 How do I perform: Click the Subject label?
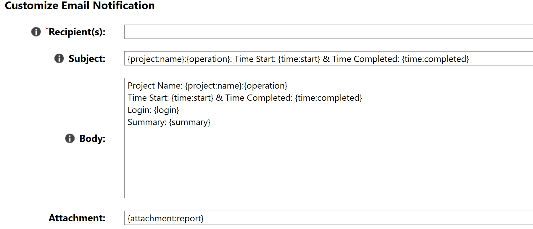pos(87,58)
